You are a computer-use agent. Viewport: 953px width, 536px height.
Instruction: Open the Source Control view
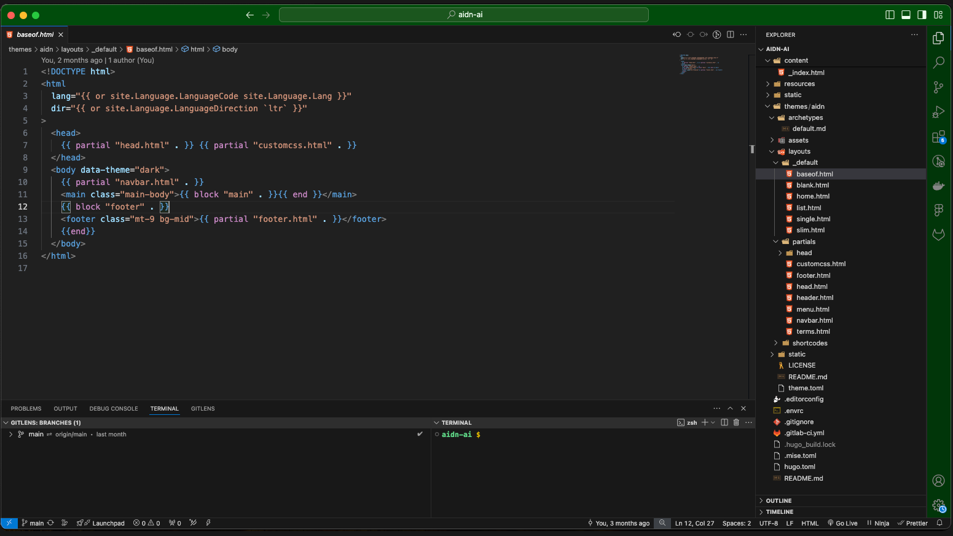pyautogui.click(x=938, y=87)
